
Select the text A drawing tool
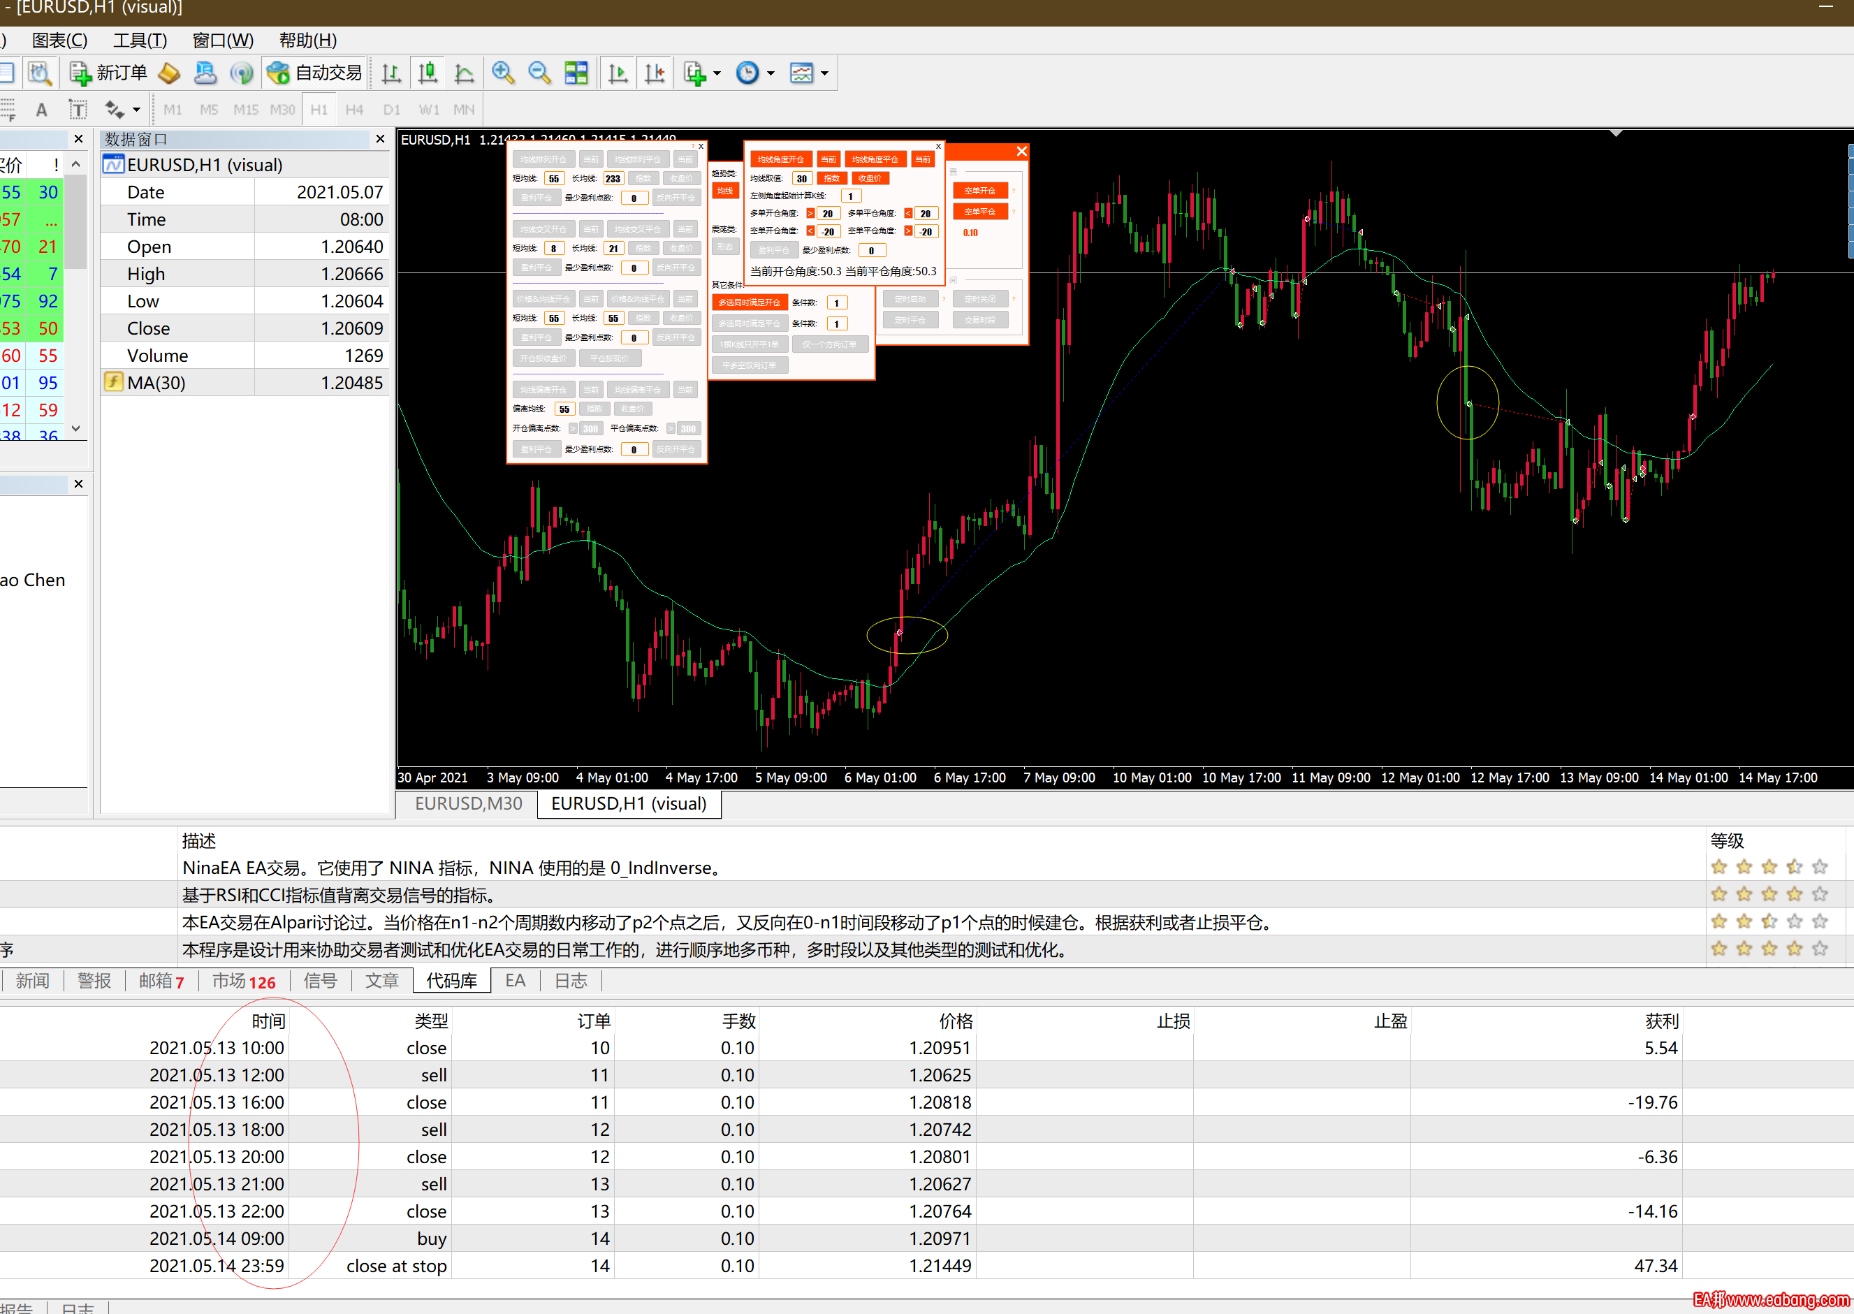coord(41,109)
